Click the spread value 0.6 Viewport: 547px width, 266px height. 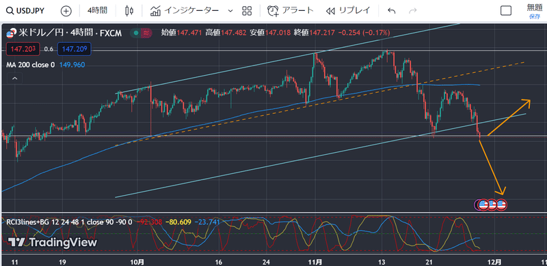click(x=49, y=49)
